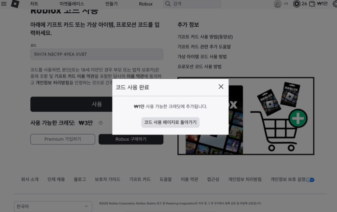Open footer 접근성 link
This screenshot has width=337, height=212.
click(x=213, y=179)
